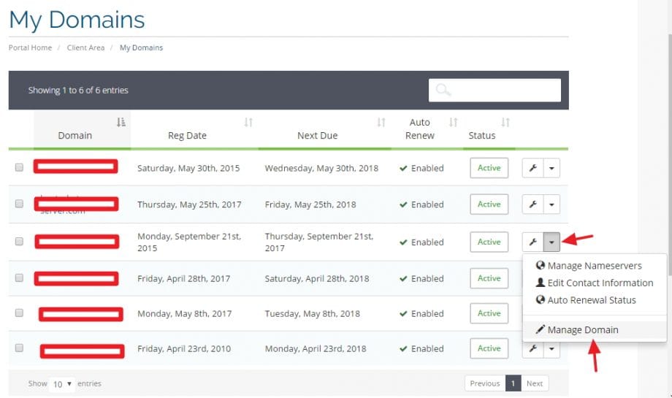Sort table by Reg Date arrows
Viewport: 672px width, 398px height.
(x=248, y=123)
